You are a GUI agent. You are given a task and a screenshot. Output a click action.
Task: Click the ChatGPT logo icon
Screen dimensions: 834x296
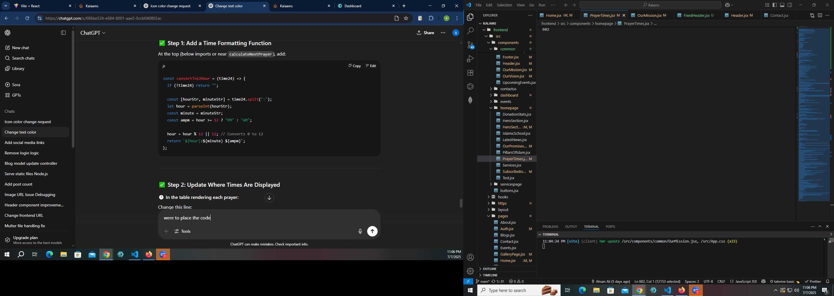8,33
